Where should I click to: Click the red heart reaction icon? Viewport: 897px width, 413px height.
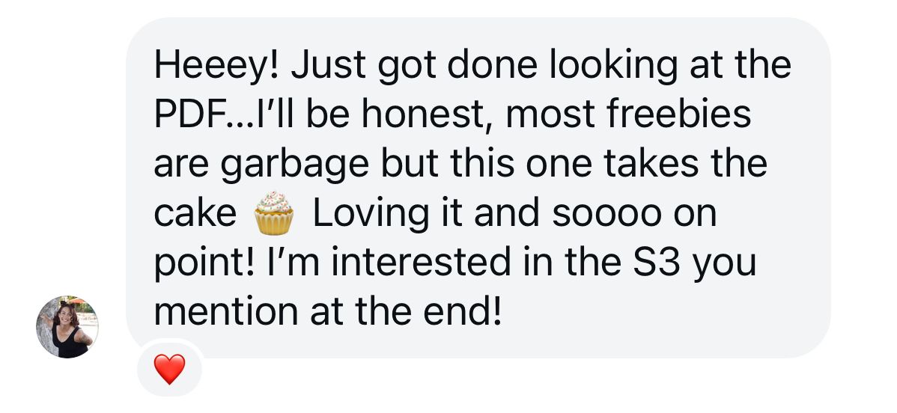(169, 369)
